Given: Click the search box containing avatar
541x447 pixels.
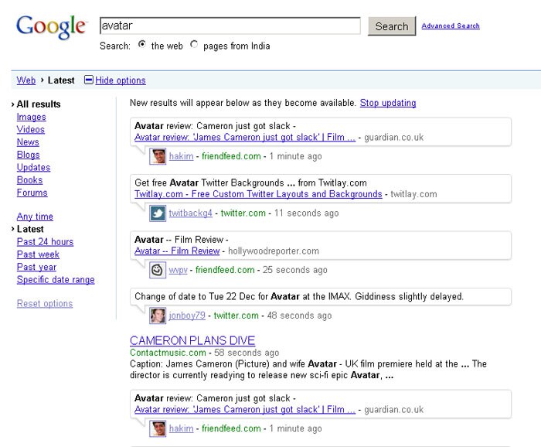Looking at the screenshot, I should click(230, 26).
